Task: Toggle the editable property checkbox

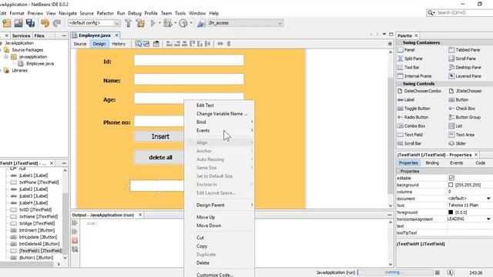Action: (451, 178)
